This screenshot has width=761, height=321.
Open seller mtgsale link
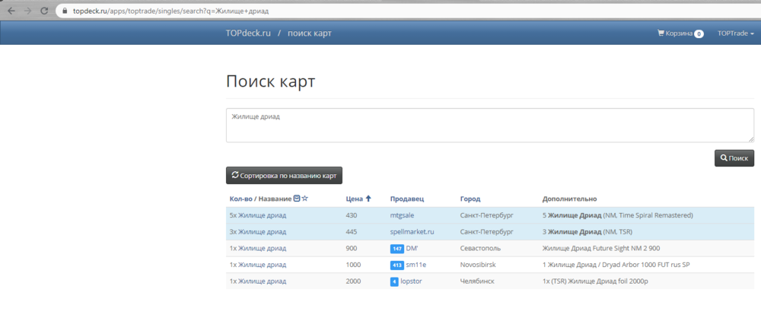[402, 215]
